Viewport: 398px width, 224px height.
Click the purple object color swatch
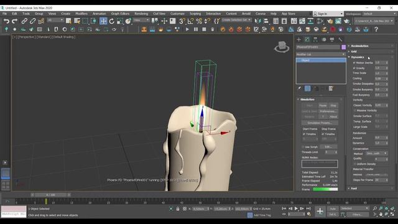pos(343,47)
